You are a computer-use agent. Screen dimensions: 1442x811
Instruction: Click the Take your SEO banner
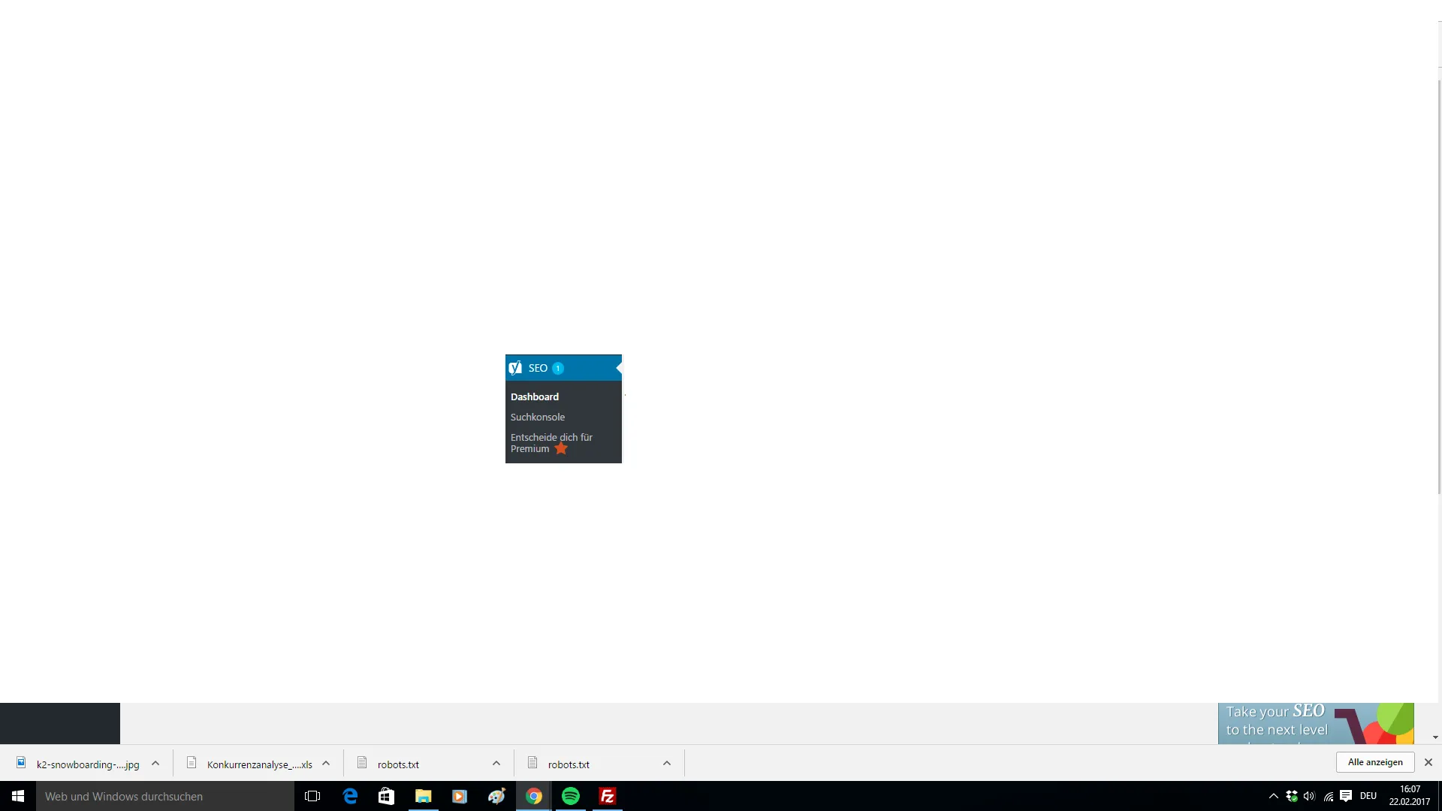(x=1316, y=723)
